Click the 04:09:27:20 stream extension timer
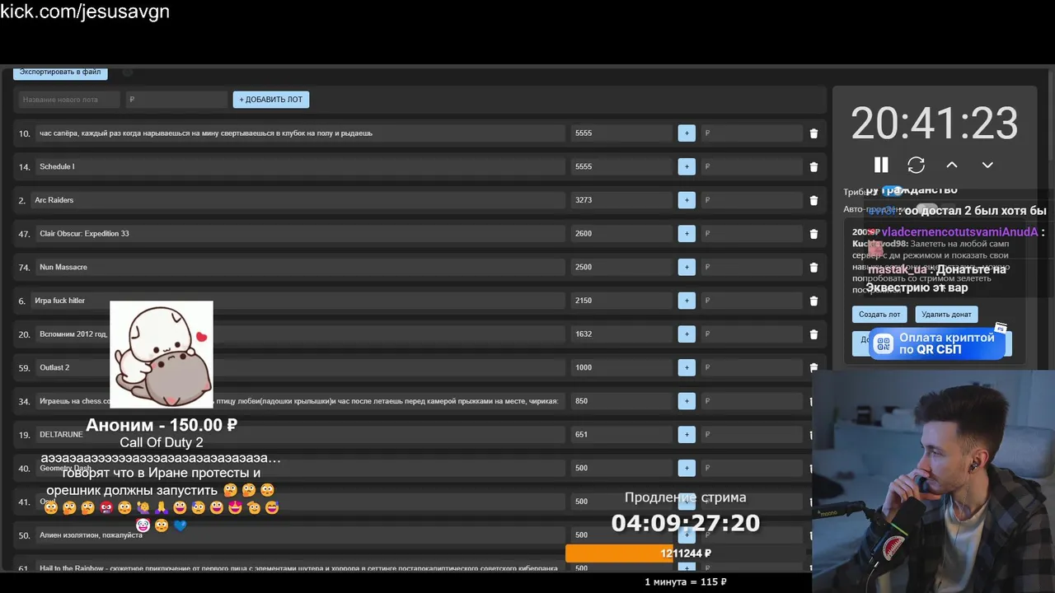Image resolution: width=1055 pixels, height=593 pixels. tap(685, 522)
